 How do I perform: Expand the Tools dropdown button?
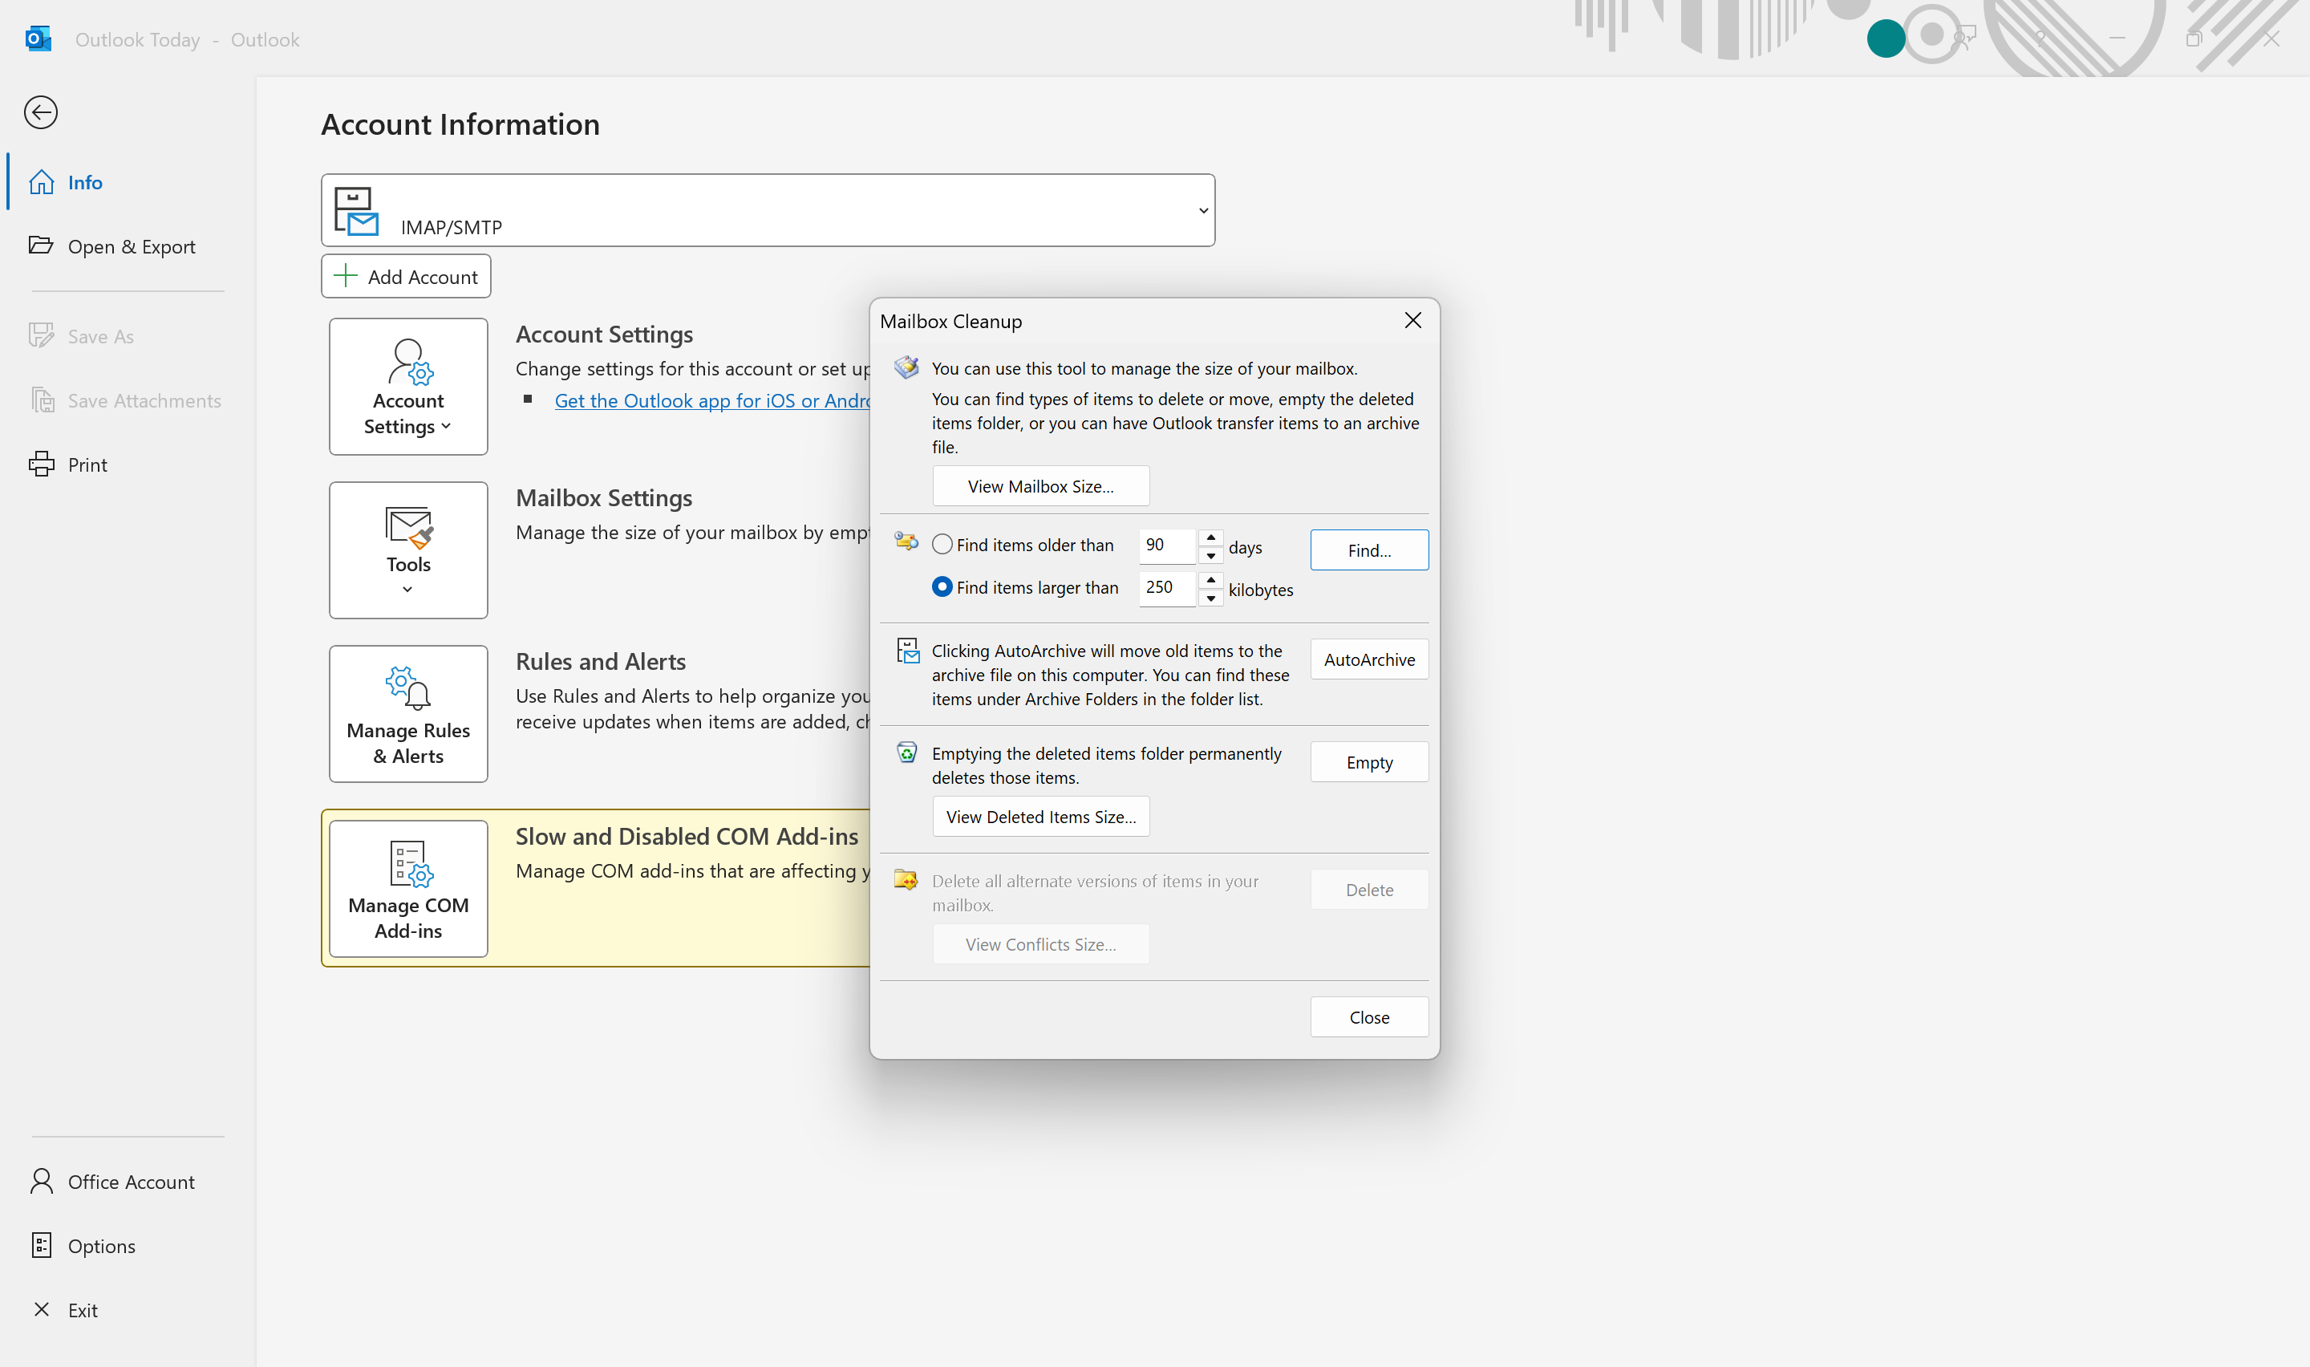click(409, 550)
